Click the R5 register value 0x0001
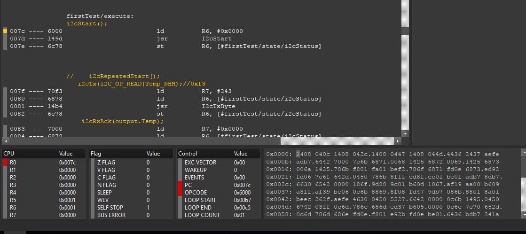The image size is (526, 234). tap(67, 200)
